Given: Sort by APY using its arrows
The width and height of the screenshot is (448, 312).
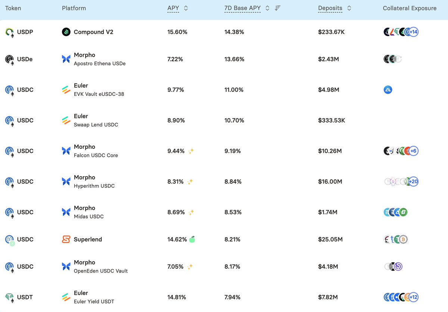Looking at the screenshot, I should pos(186,8).
